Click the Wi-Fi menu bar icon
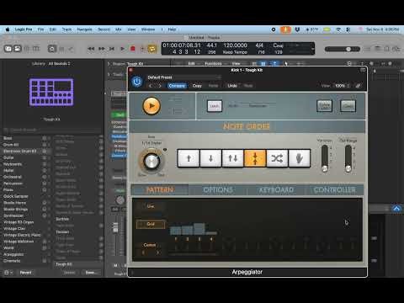This screenshot has width=404, height=303. click(338, 29)
